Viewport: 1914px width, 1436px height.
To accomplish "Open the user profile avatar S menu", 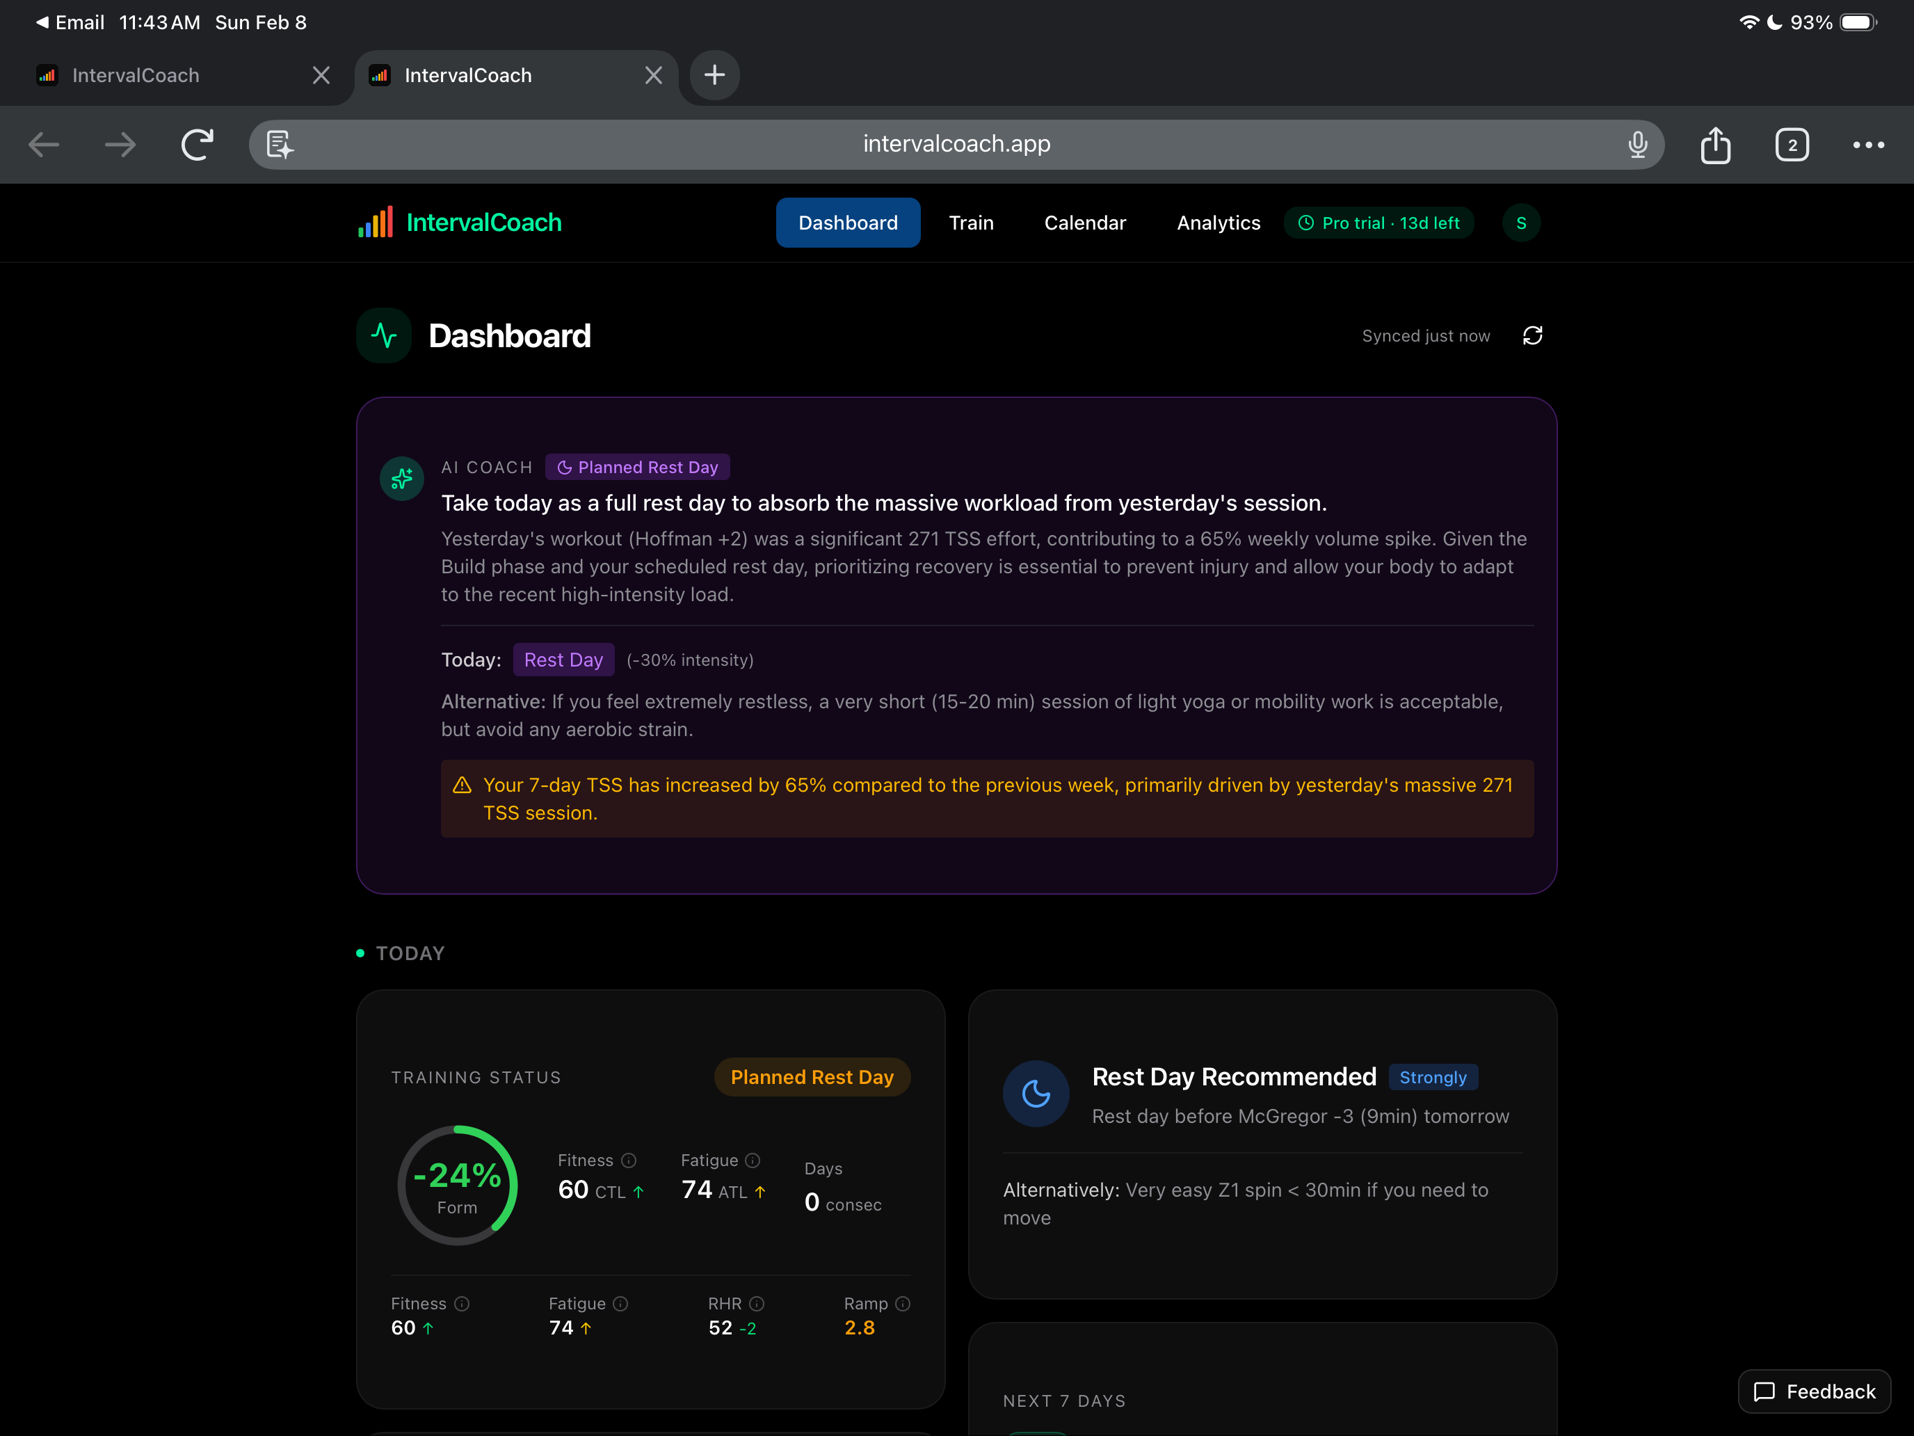I will tap(1521, 223).
